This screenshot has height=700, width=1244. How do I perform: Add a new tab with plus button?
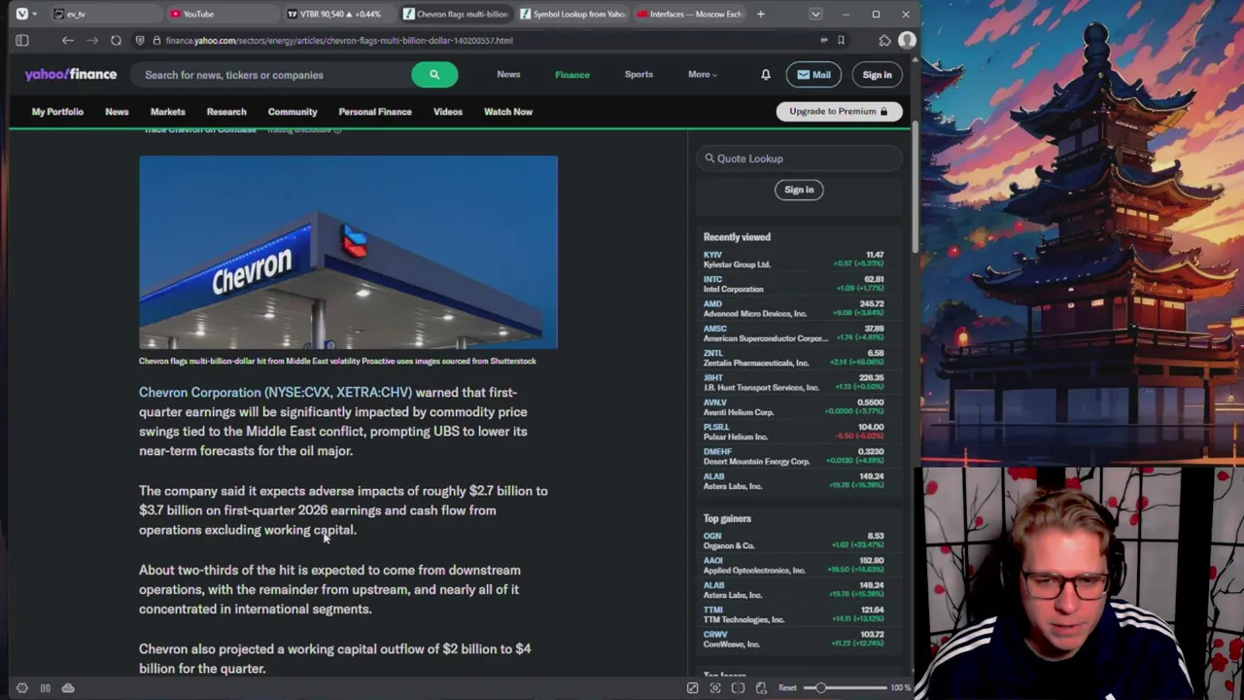point(761,14)
